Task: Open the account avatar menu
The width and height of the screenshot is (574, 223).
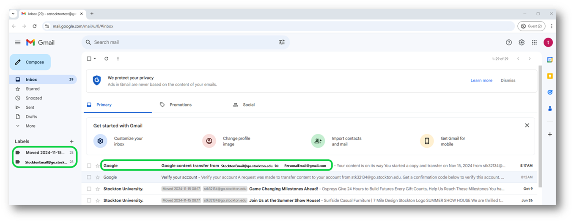Action: point(548,42)
